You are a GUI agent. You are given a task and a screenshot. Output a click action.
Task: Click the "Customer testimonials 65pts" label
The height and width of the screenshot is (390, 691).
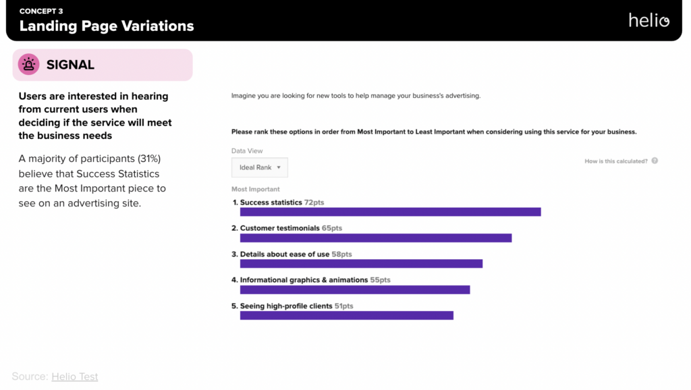click(291, 228)
